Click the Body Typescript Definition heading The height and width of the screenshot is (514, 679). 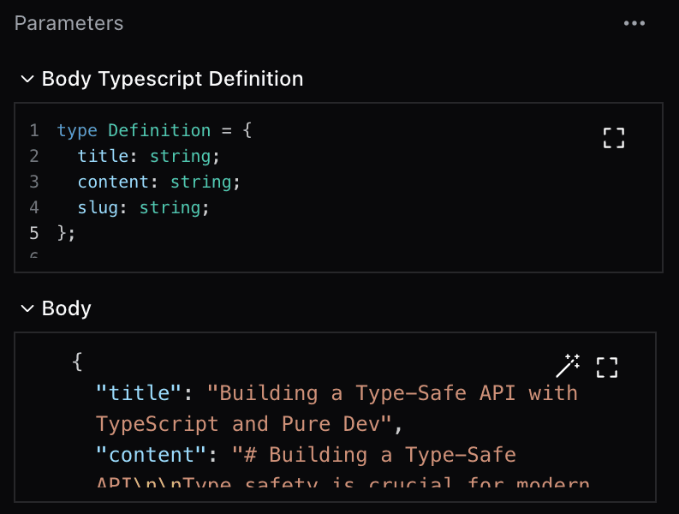[x=172, y=80]
